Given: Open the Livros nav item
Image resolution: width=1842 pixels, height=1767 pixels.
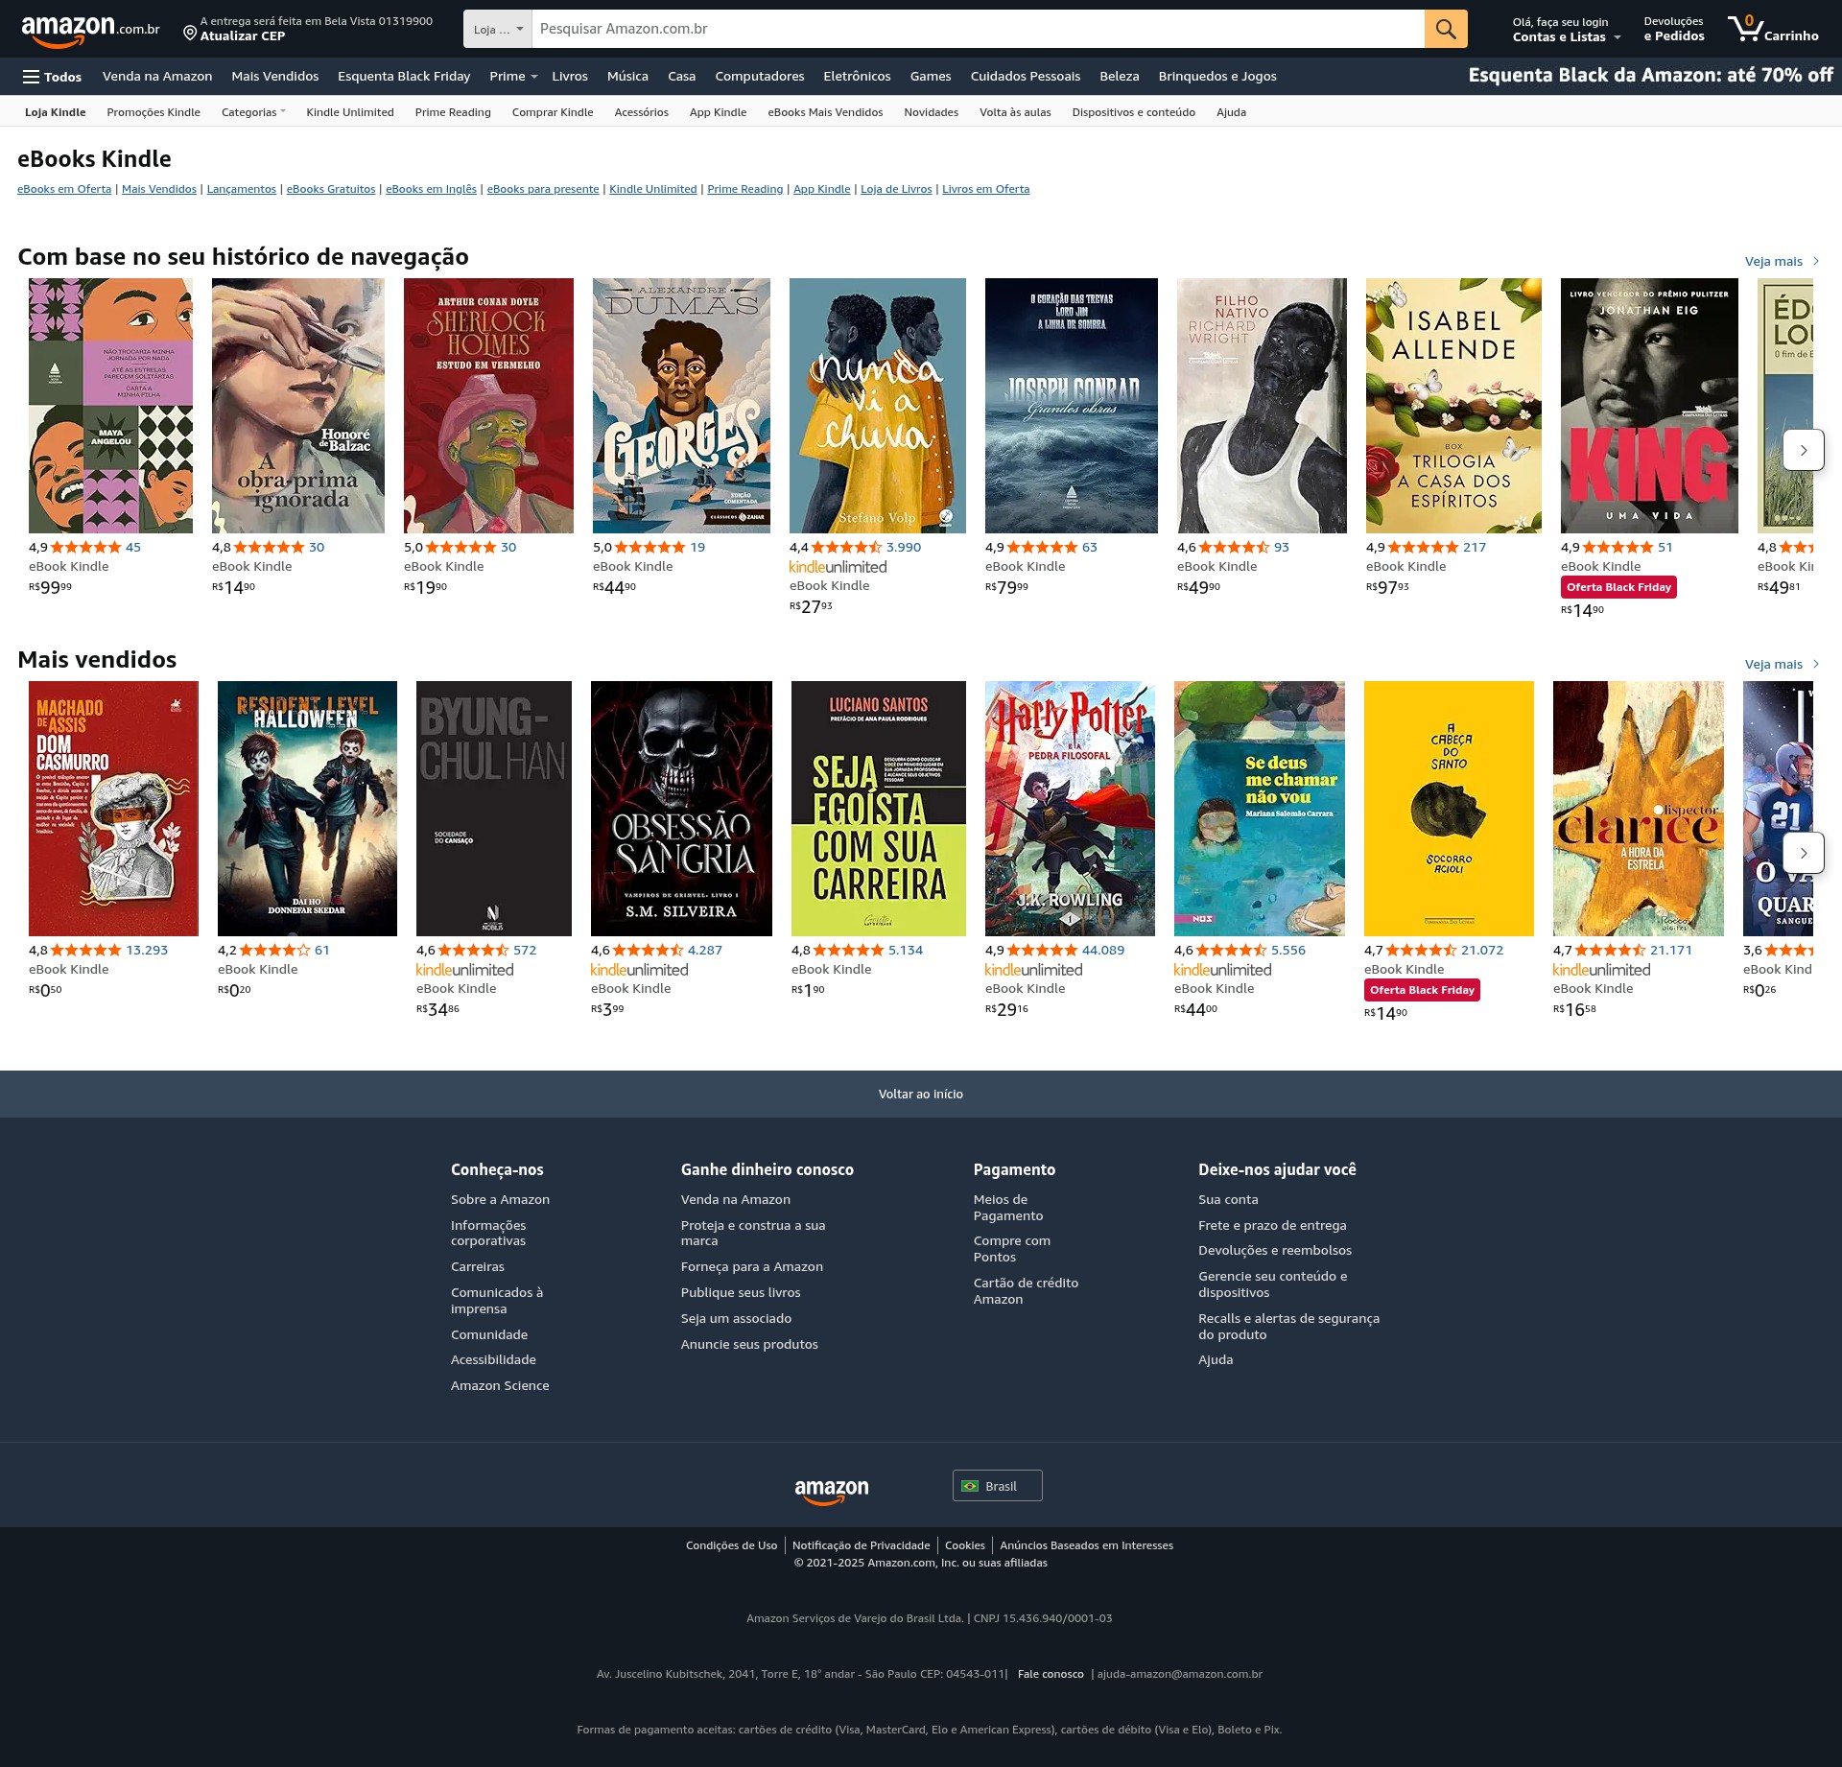Looking at the screenshot, I should 570,77.
